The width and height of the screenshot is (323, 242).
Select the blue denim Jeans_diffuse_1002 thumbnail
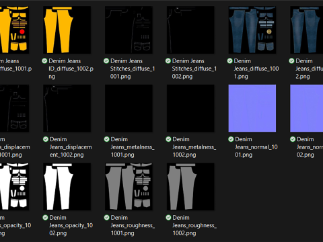pyautogui.click(x=307, y=30)
